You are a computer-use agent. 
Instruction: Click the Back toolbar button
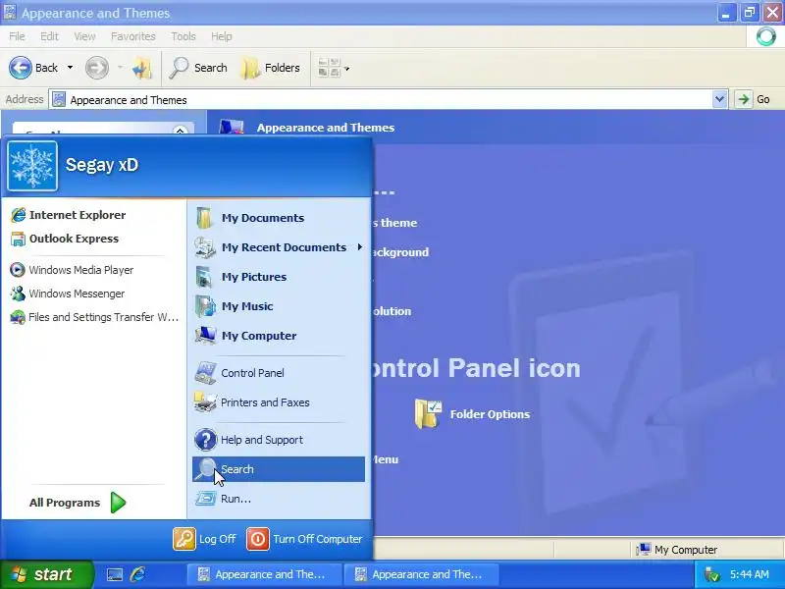pos(34,68)
